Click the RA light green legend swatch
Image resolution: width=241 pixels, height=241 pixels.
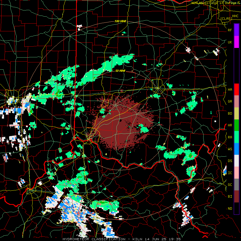(x=236, y=137)
